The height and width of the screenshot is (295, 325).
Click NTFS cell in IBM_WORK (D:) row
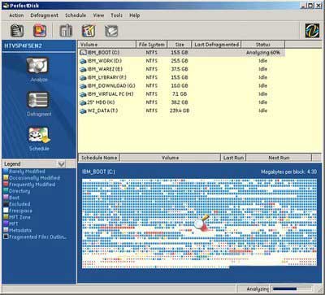[x=152, y=61]
